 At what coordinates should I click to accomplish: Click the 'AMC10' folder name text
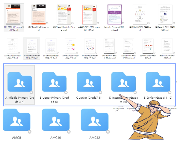[x=56, y=138]
